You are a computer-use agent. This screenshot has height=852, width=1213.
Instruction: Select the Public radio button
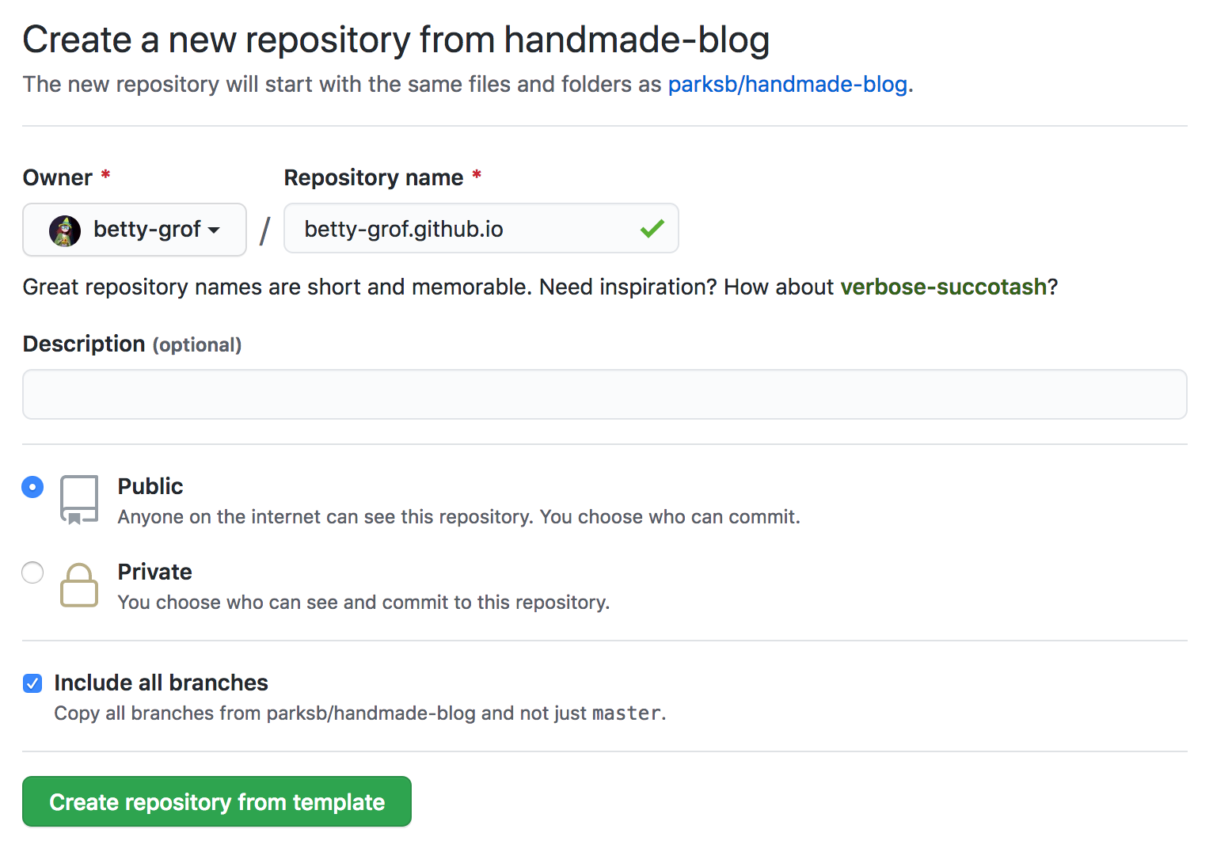[x=32, y=486]
